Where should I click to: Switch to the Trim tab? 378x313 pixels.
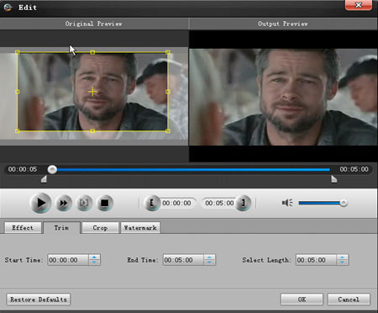[x=61, y=228]
